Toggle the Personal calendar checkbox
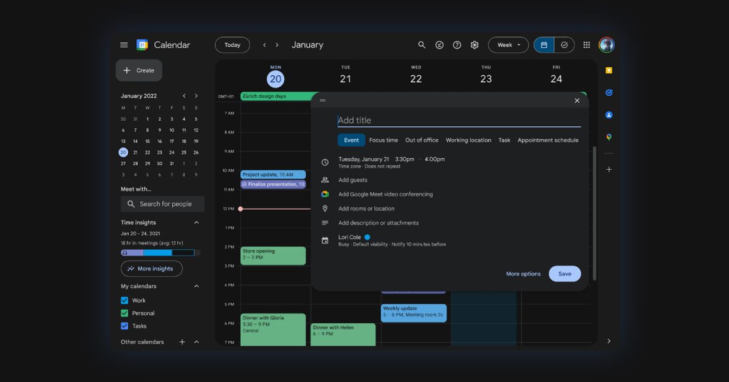Screen dimensions: 729x382 click(125, 313)
